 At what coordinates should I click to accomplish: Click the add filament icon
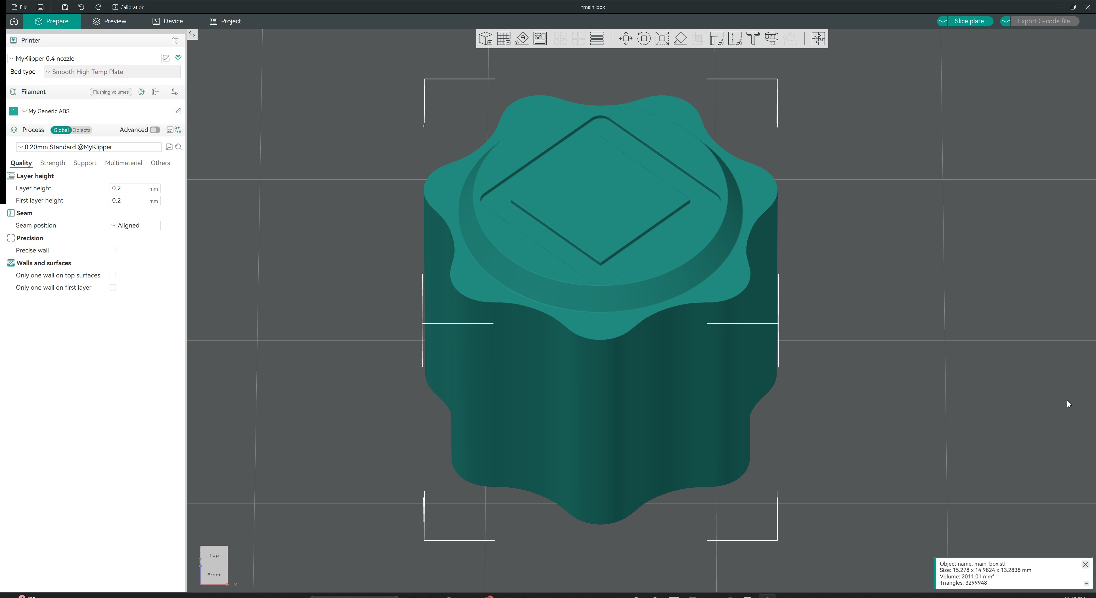(142, 92)
